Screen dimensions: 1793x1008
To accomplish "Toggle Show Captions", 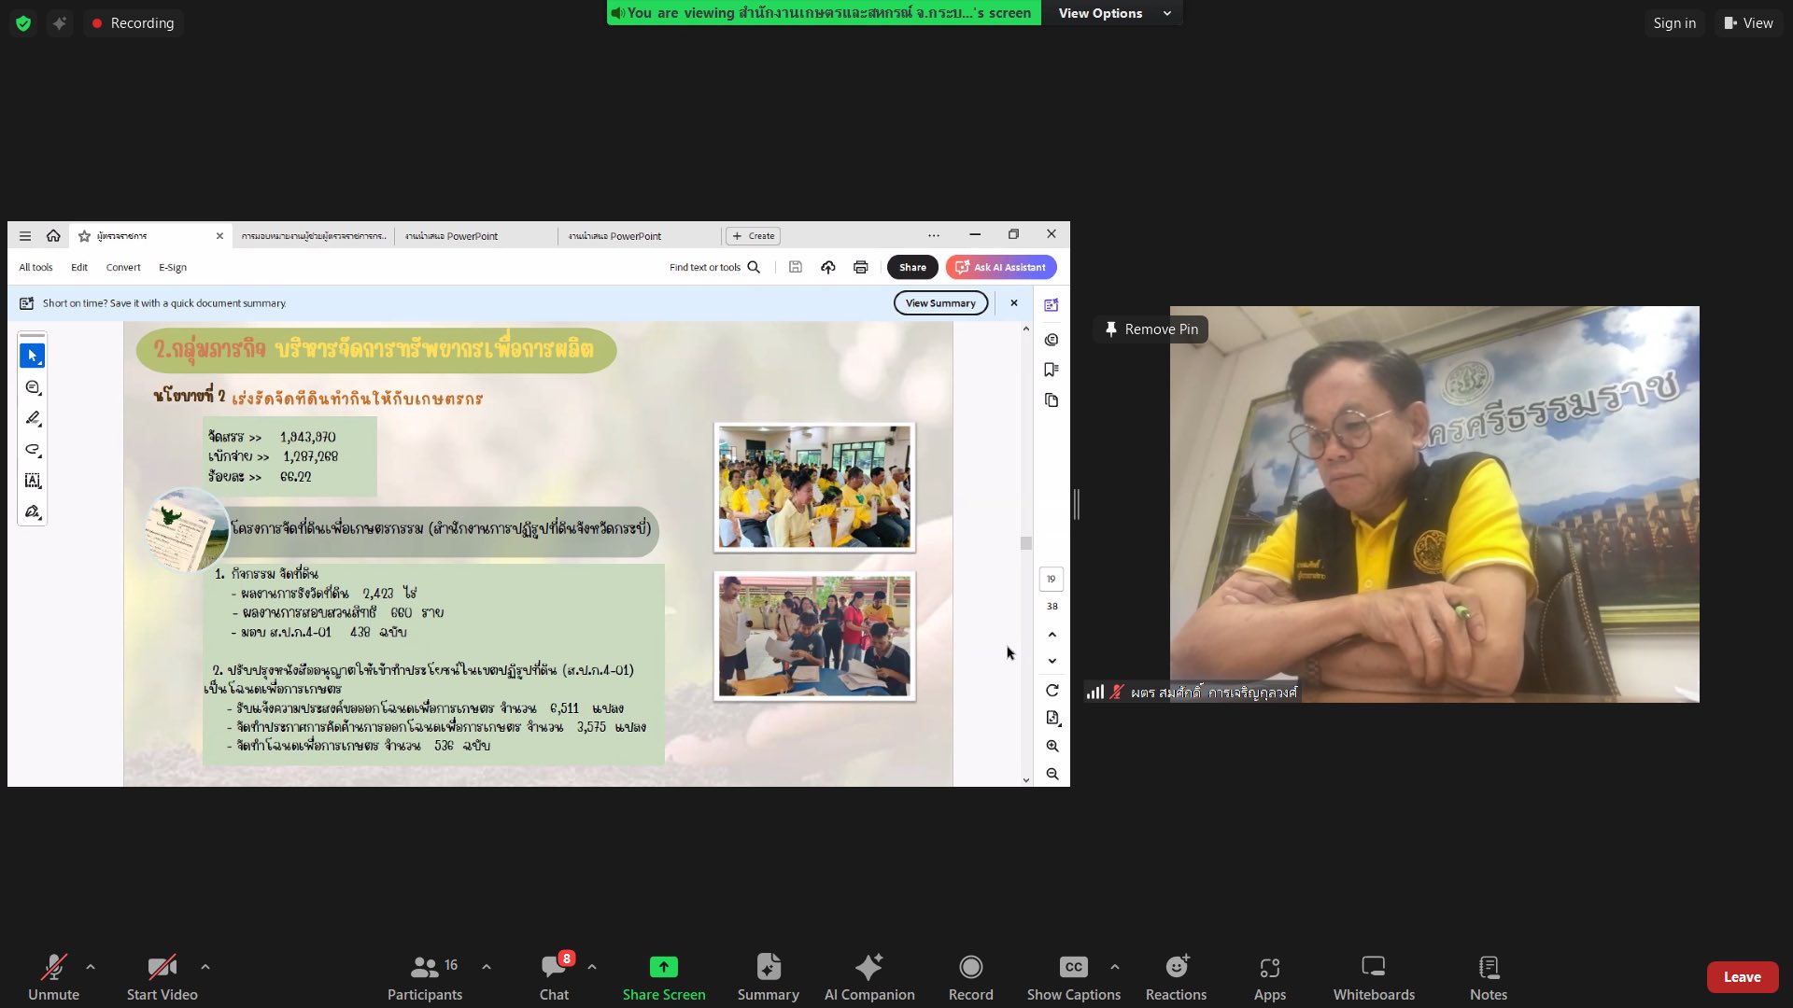I will (x=1073, y=976).
